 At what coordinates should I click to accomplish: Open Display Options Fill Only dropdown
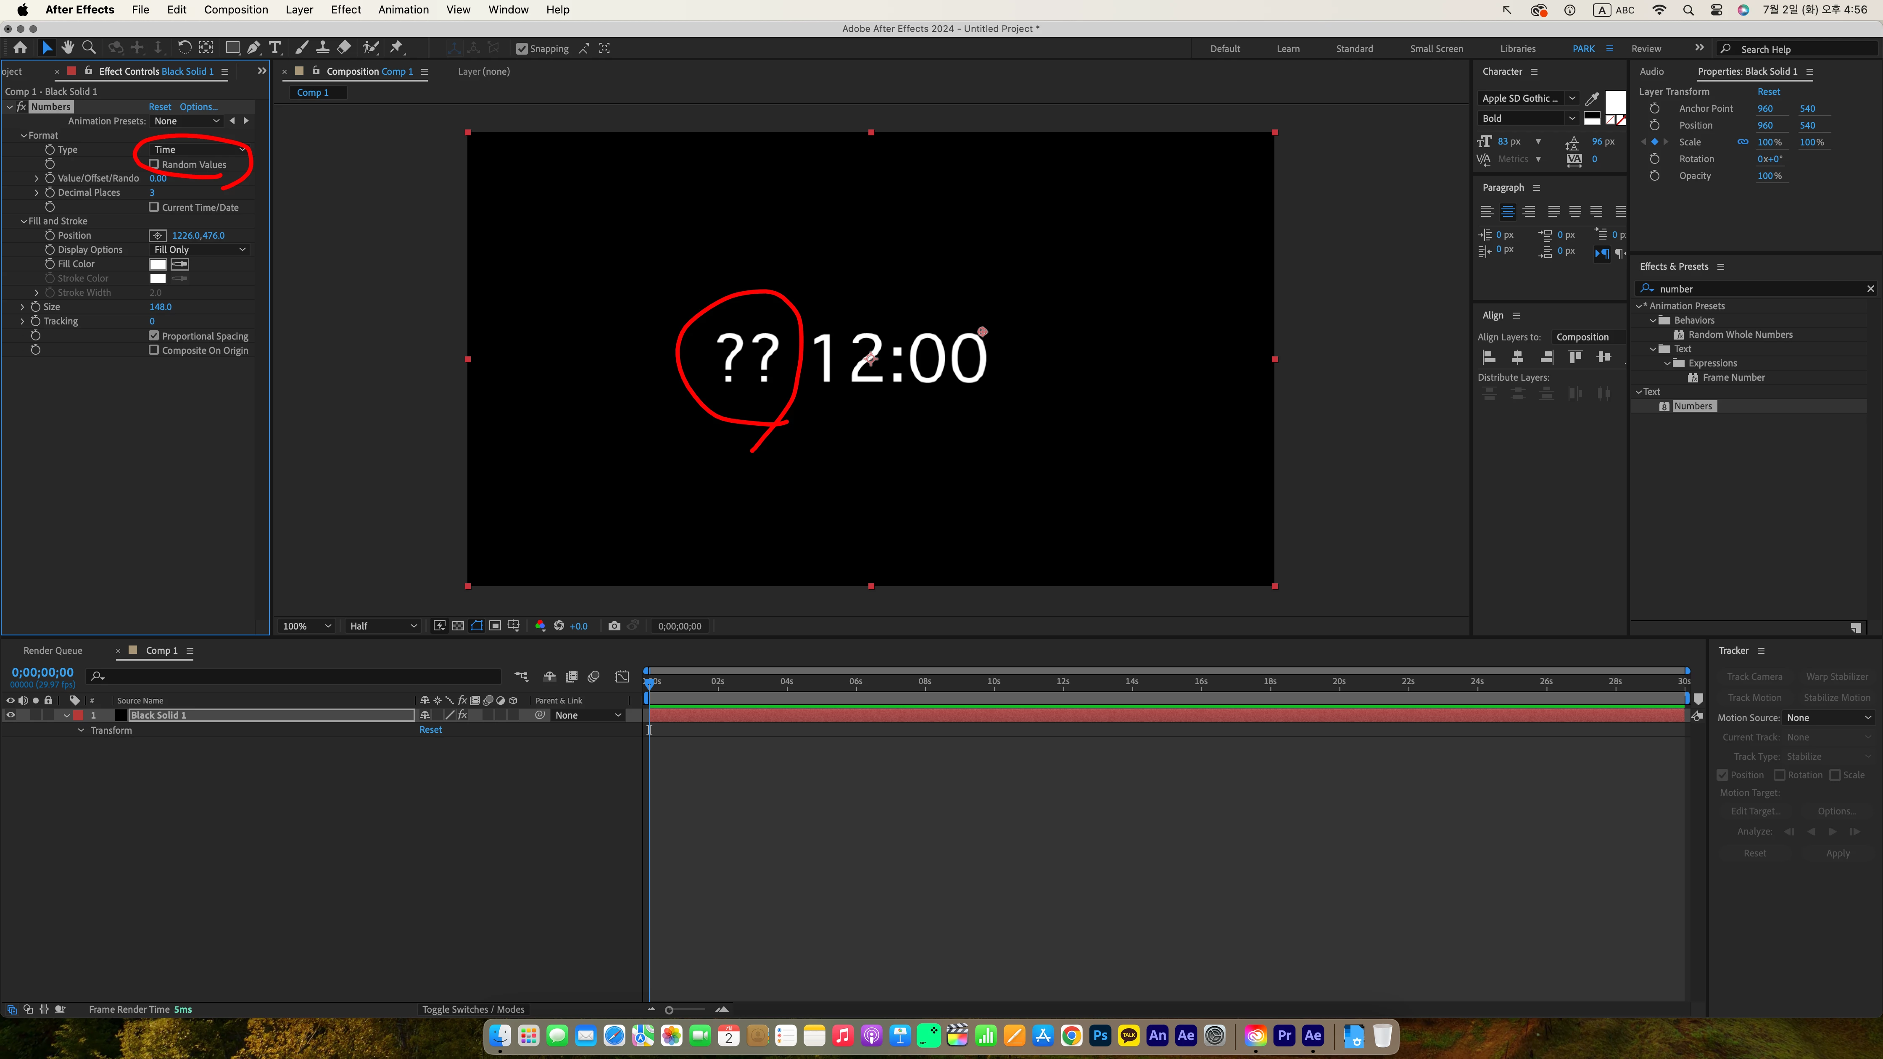(199, 250)
